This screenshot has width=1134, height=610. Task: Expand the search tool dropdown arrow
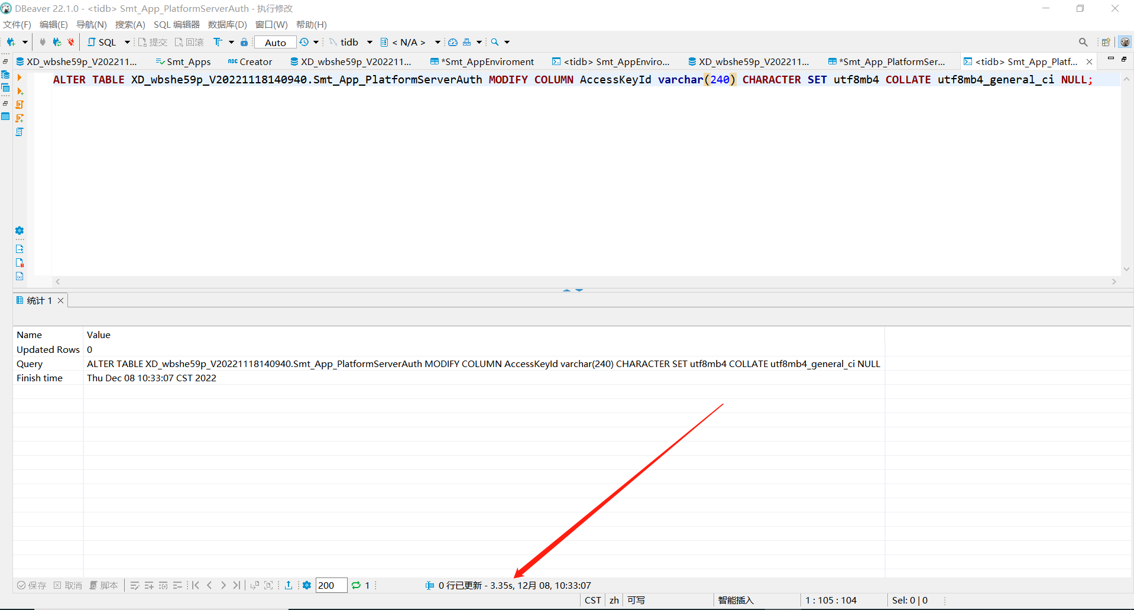click(x=507, y=42)
